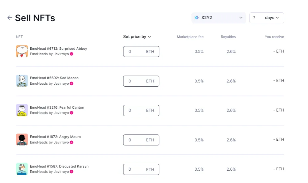
Task: Click the price field for Disgusted Karsyn
Action: tap(141, 170)
